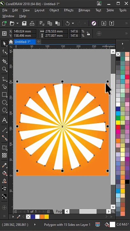Open the color palette flyout arrow
Viewport: 130px width, 231px height.
pos(123,44)
